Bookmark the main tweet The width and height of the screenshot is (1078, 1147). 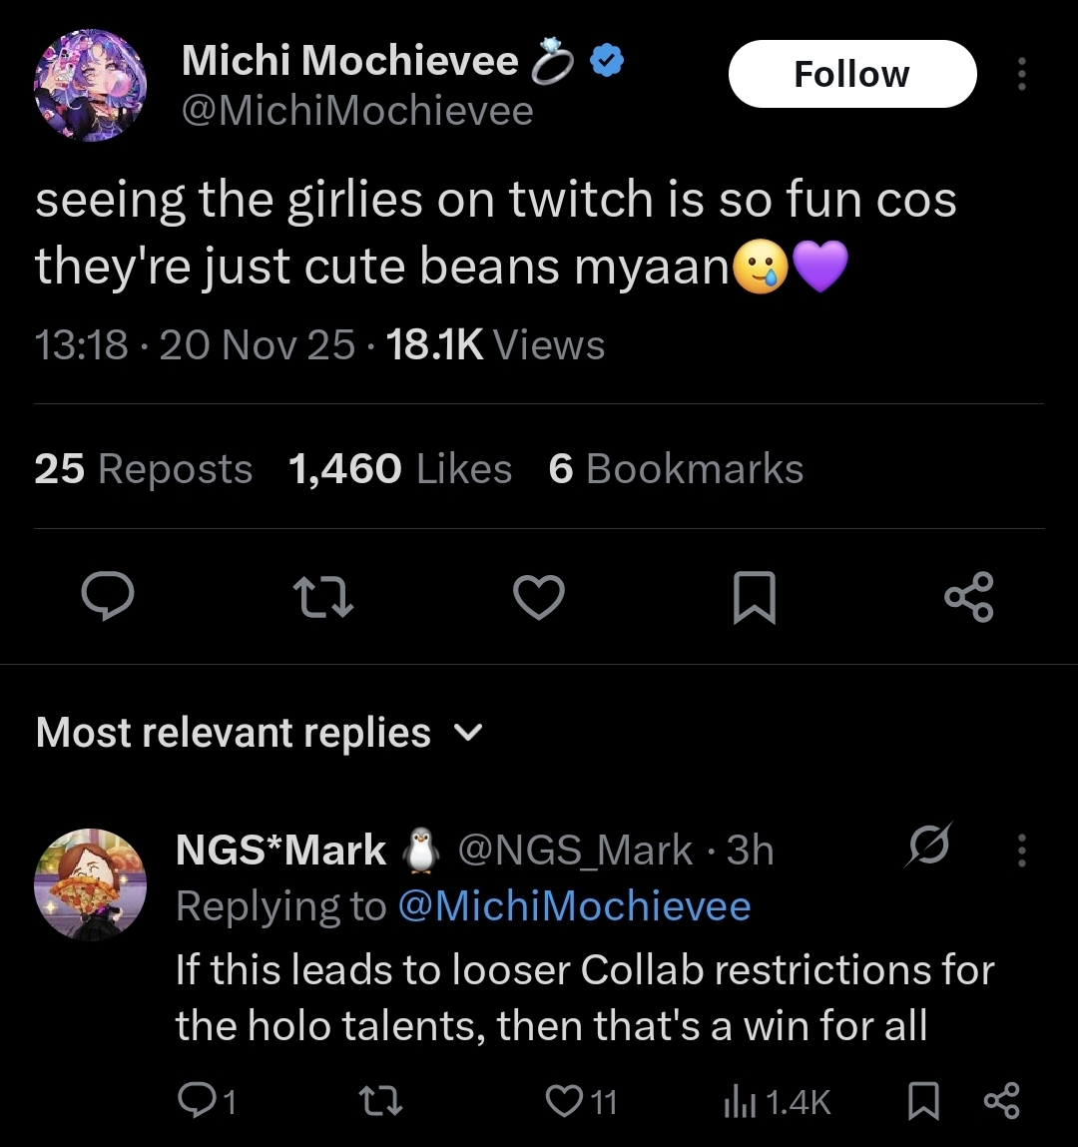755,597
